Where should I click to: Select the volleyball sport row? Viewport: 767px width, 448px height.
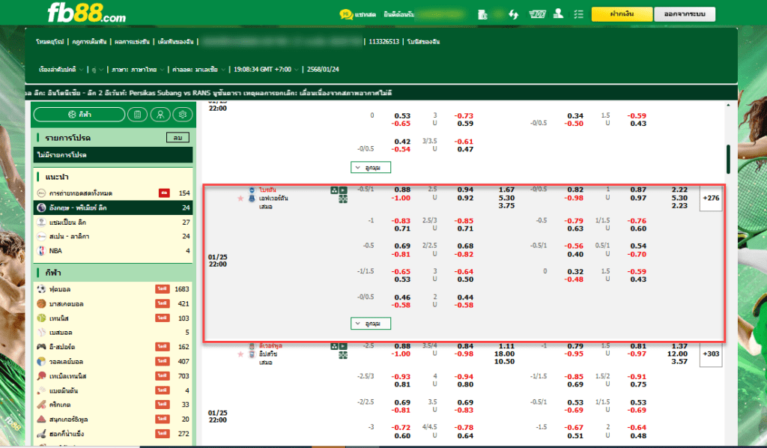point(113,361)
